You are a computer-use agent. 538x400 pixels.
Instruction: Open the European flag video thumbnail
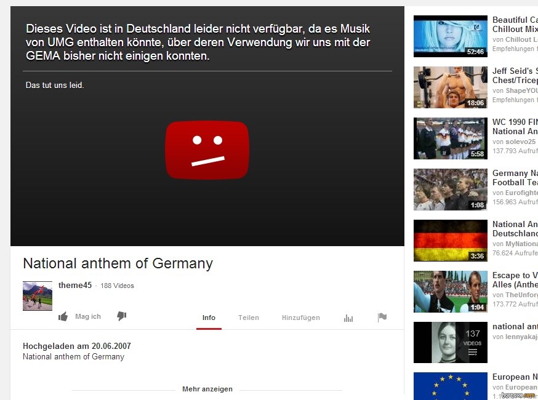point(451,386)
